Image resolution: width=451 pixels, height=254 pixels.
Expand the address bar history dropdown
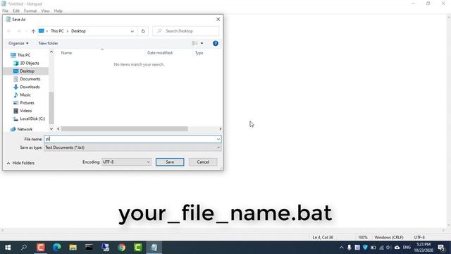point(132,31)
